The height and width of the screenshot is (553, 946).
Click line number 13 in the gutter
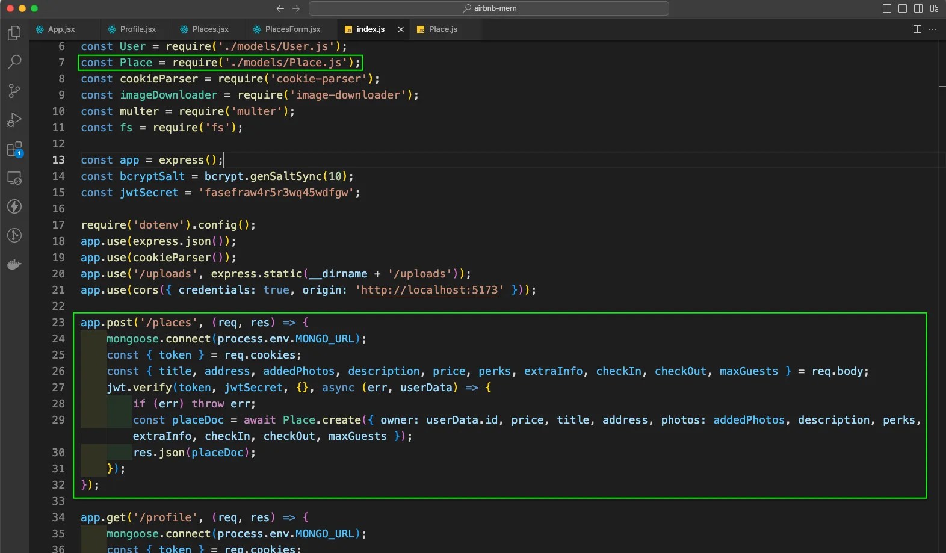(x=58, y=160)
